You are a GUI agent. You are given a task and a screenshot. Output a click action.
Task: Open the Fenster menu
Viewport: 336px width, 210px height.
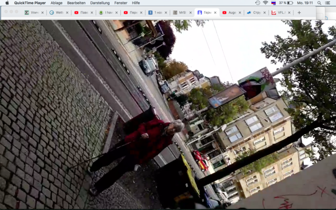[121, 3]
